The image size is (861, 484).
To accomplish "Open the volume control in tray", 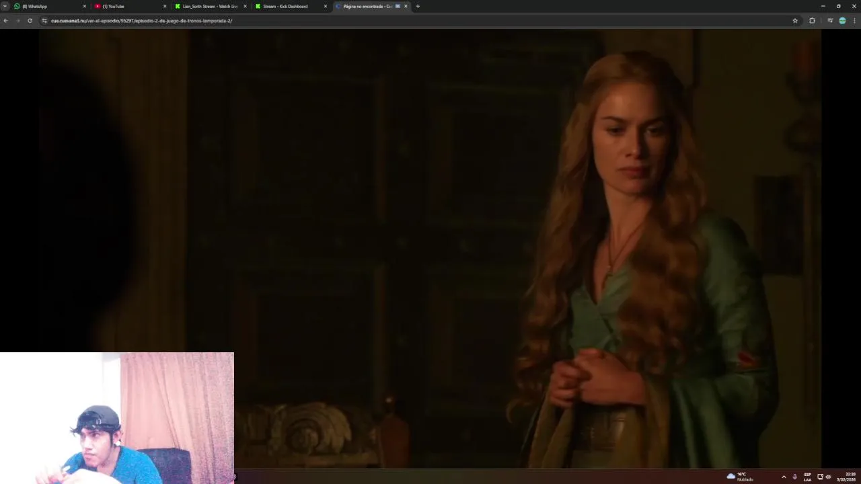I will [x=828, y=477].
